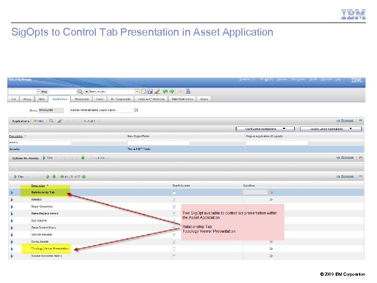Switch to List tab
The height and width of the screenshot is (283, 377).
14,99
